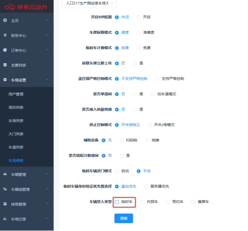Open 大门列表 in the sidebar

click(16, 134)
